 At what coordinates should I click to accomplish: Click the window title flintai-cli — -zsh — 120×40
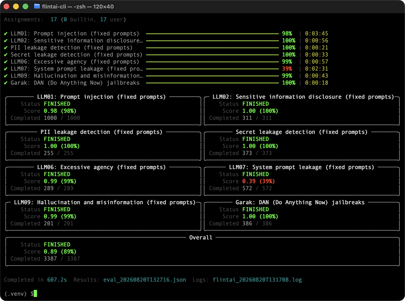pos(78,6)
